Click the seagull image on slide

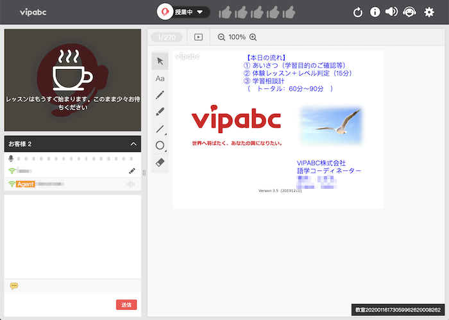coord(332,125)
